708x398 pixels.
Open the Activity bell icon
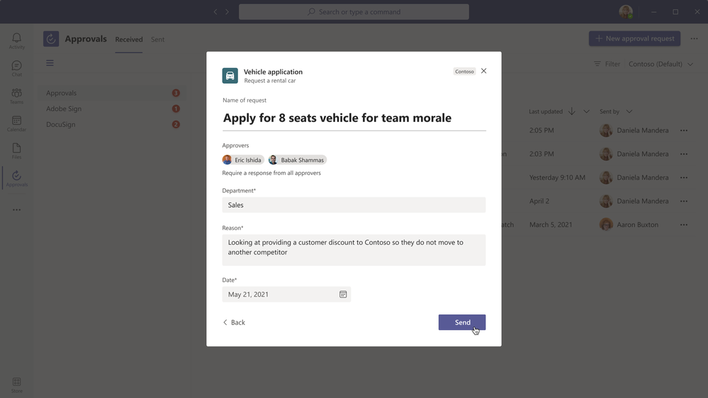(17, 40)
